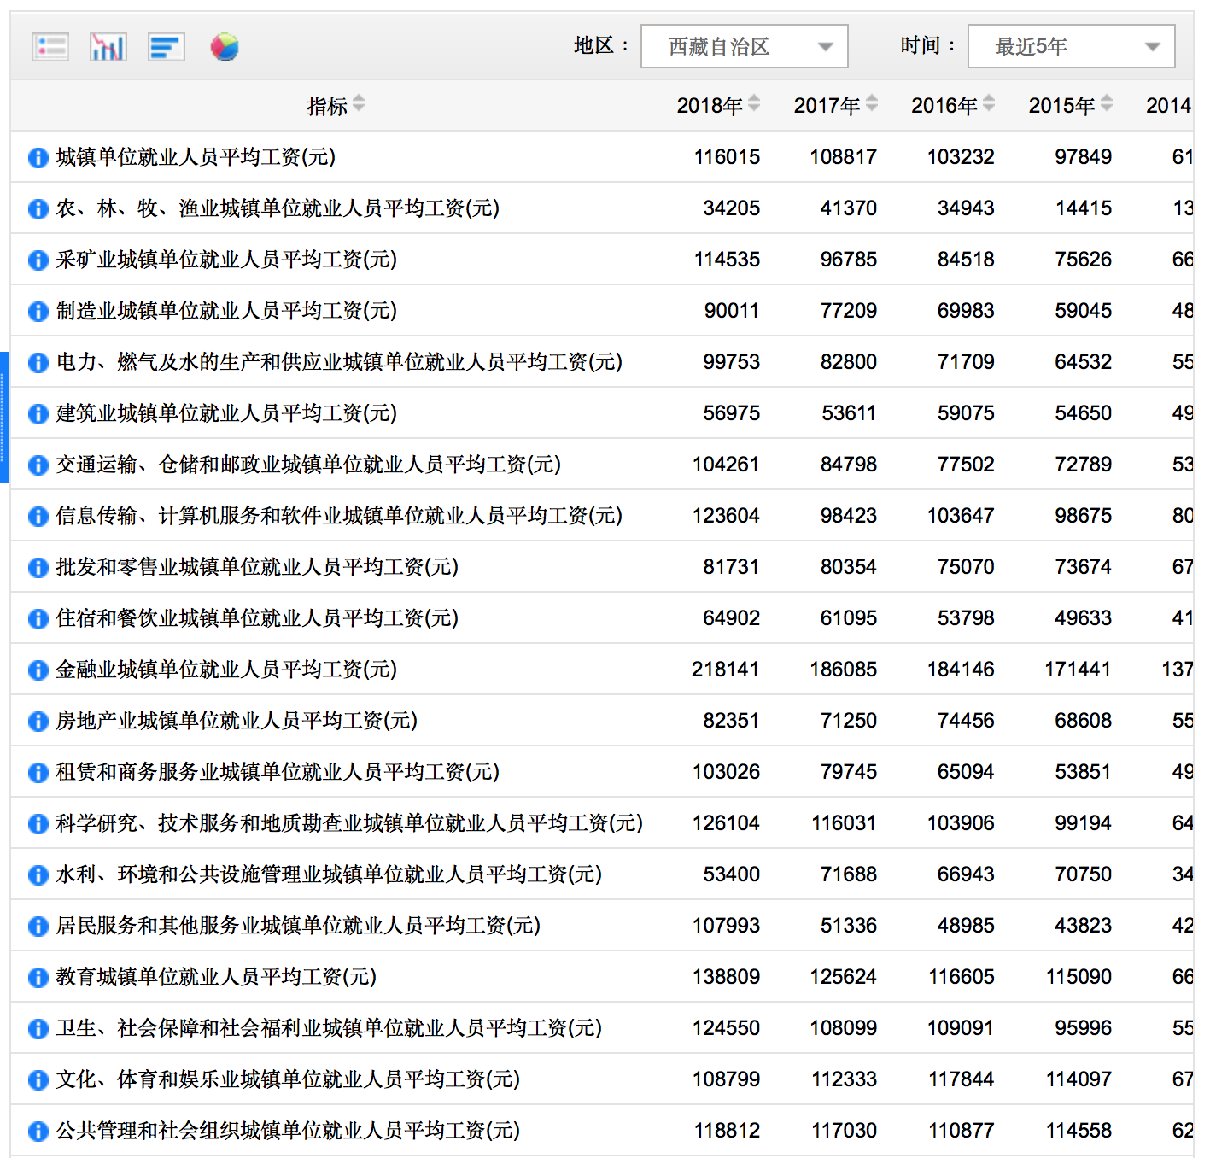The image size is (1216, 1158).
Task: Click the 2018 金融业 value 218141
Action: coord(726,670)
